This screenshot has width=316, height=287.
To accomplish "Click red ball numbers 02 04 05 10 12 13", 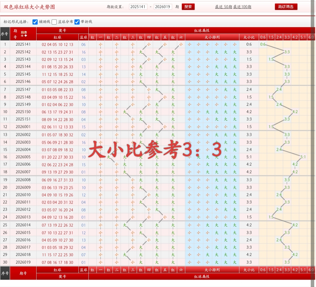I will (x=57, y=45).
